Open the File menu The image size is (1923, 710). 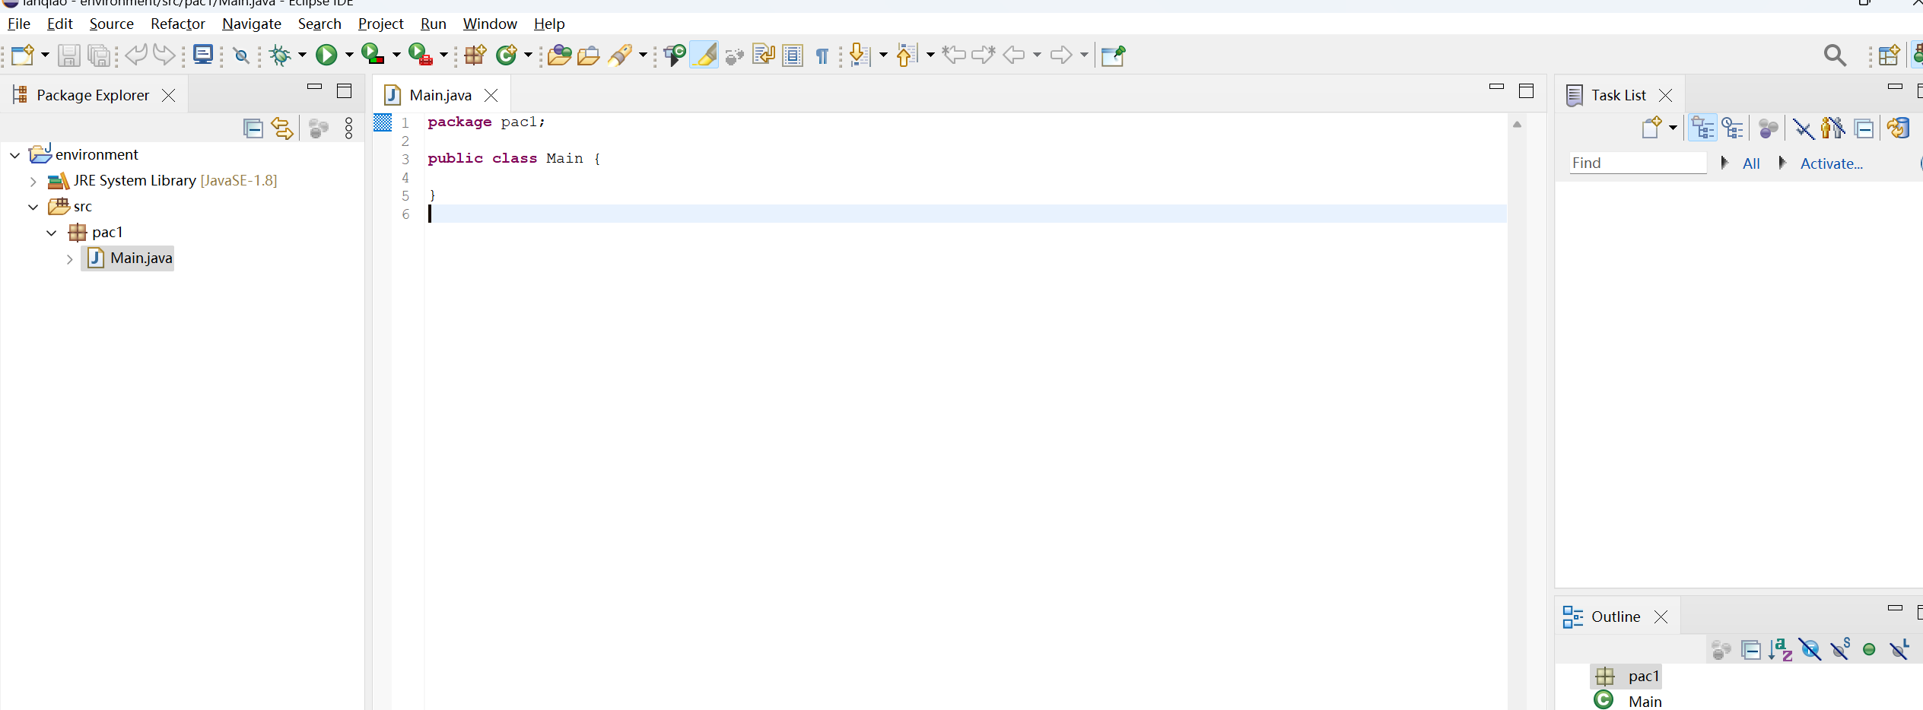point(19,24)
